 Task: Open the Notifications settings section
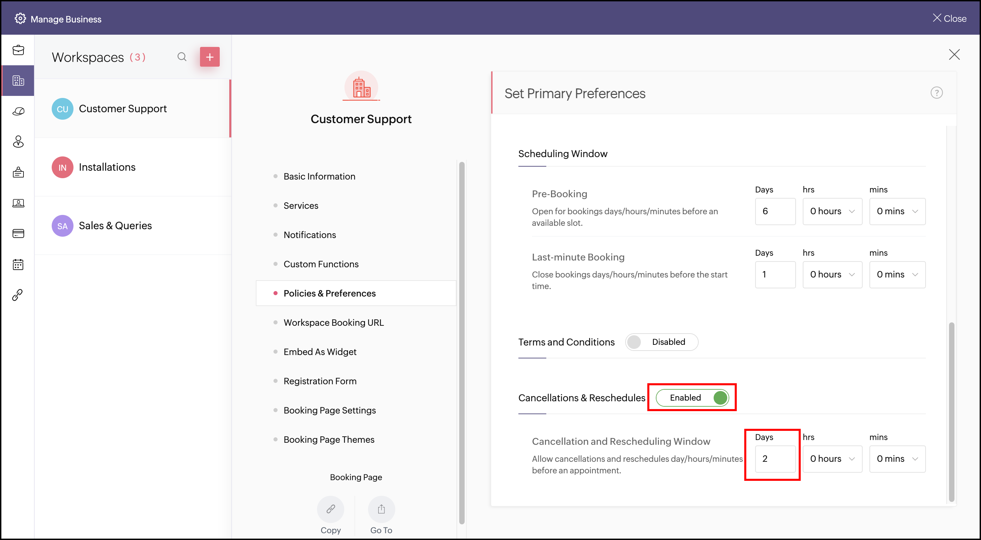click(x=310, y=235)
